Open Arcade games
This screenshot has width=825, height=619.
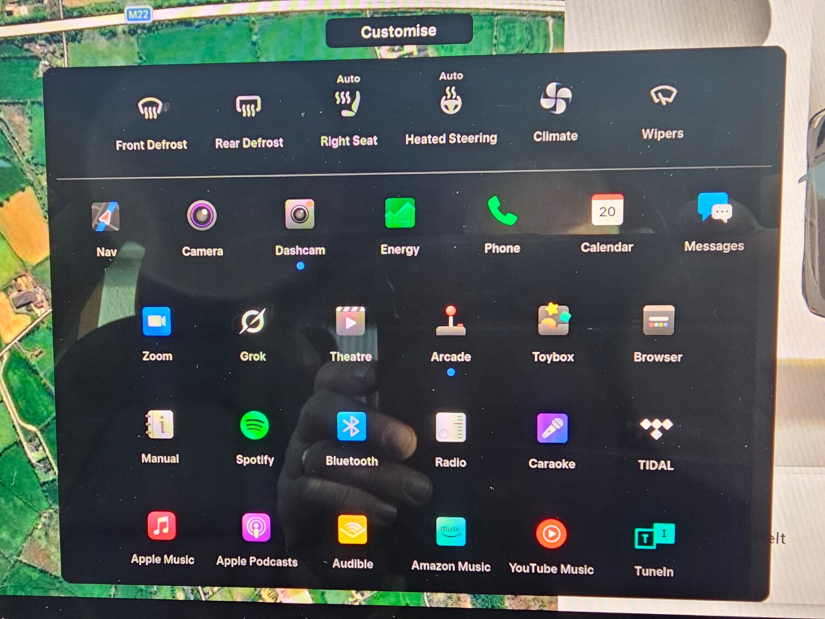pos(451,321)
